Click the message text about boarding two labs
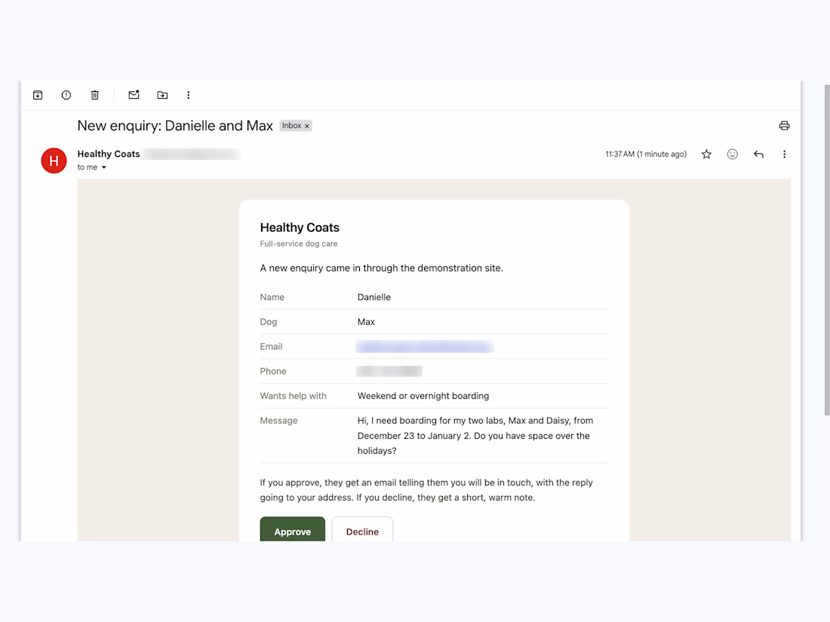This screenshot has width=830, height=622. (x=475, y=436)
